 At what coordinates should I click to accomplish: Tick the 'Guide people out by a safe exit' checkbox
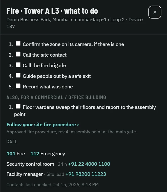[x=18, y=75]
